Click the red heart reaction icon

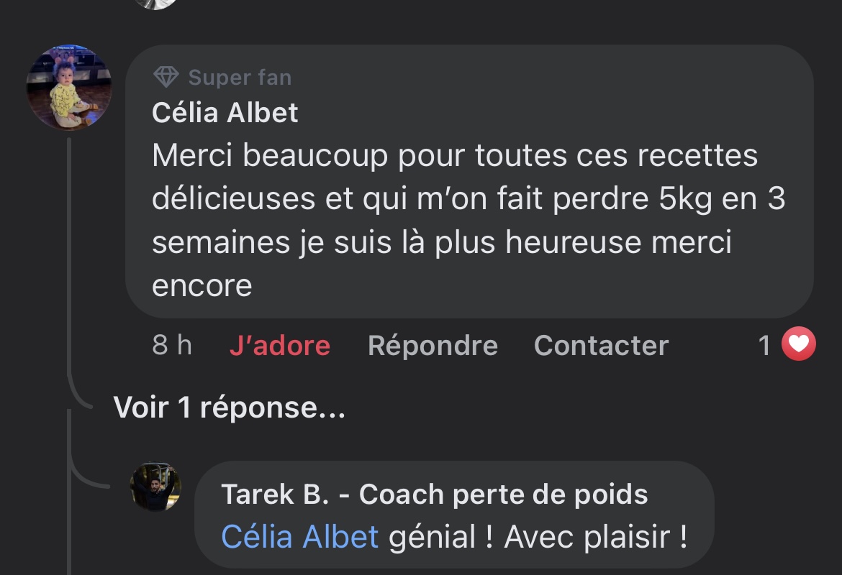point(799,345)
